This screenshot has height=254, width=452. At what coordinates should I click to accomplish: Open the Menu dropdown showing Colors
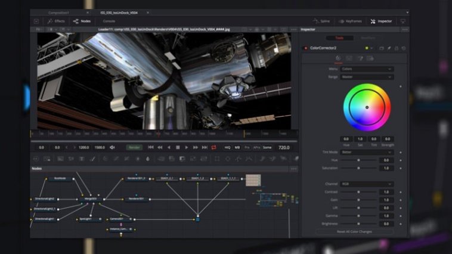[x=367, y=69]
